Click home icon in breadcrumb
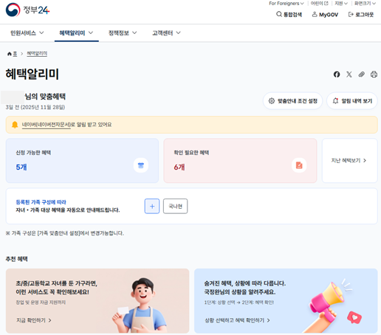The height and width of the screenshot is (335, 381). [10, 54]
